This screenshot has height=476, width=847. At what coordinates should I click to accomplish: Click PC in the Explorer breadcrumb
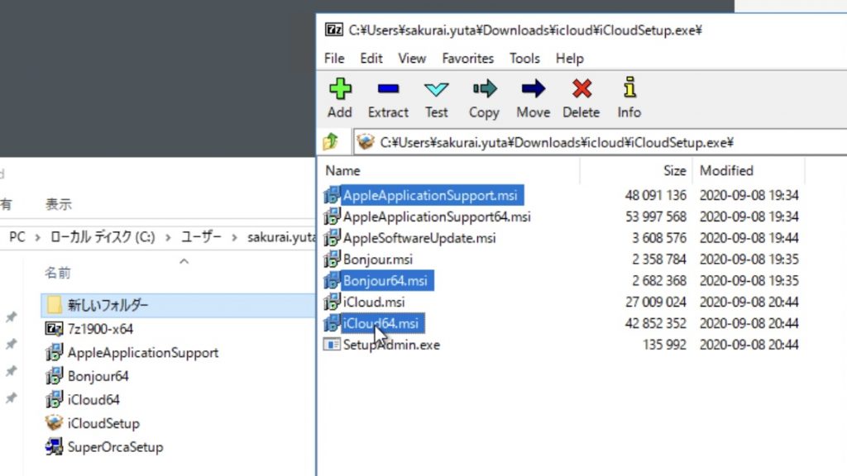[x=17, y=237]
